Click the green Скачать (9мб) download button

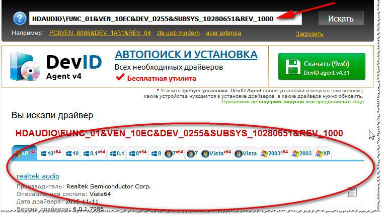coord(322,67)
